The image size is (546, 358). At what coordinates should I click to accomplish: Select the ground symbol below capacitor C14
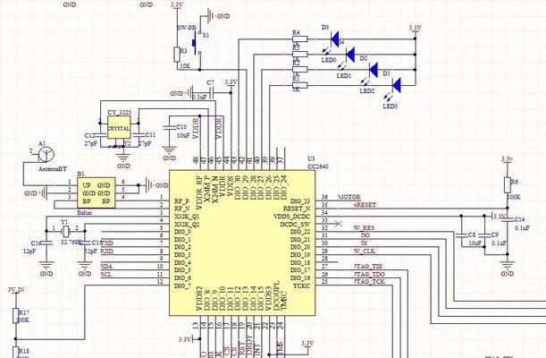(508, 266)
